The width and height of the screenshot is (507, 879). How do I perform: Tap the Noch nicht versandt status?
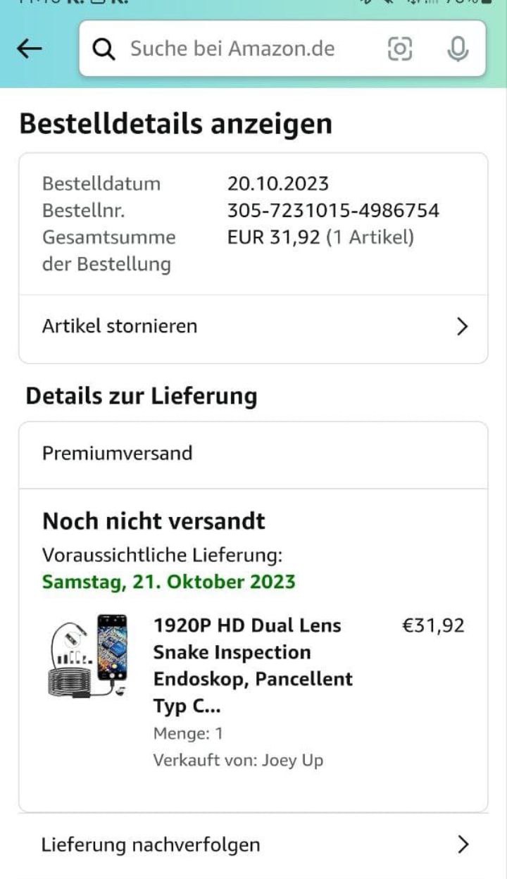click(154, 522)
